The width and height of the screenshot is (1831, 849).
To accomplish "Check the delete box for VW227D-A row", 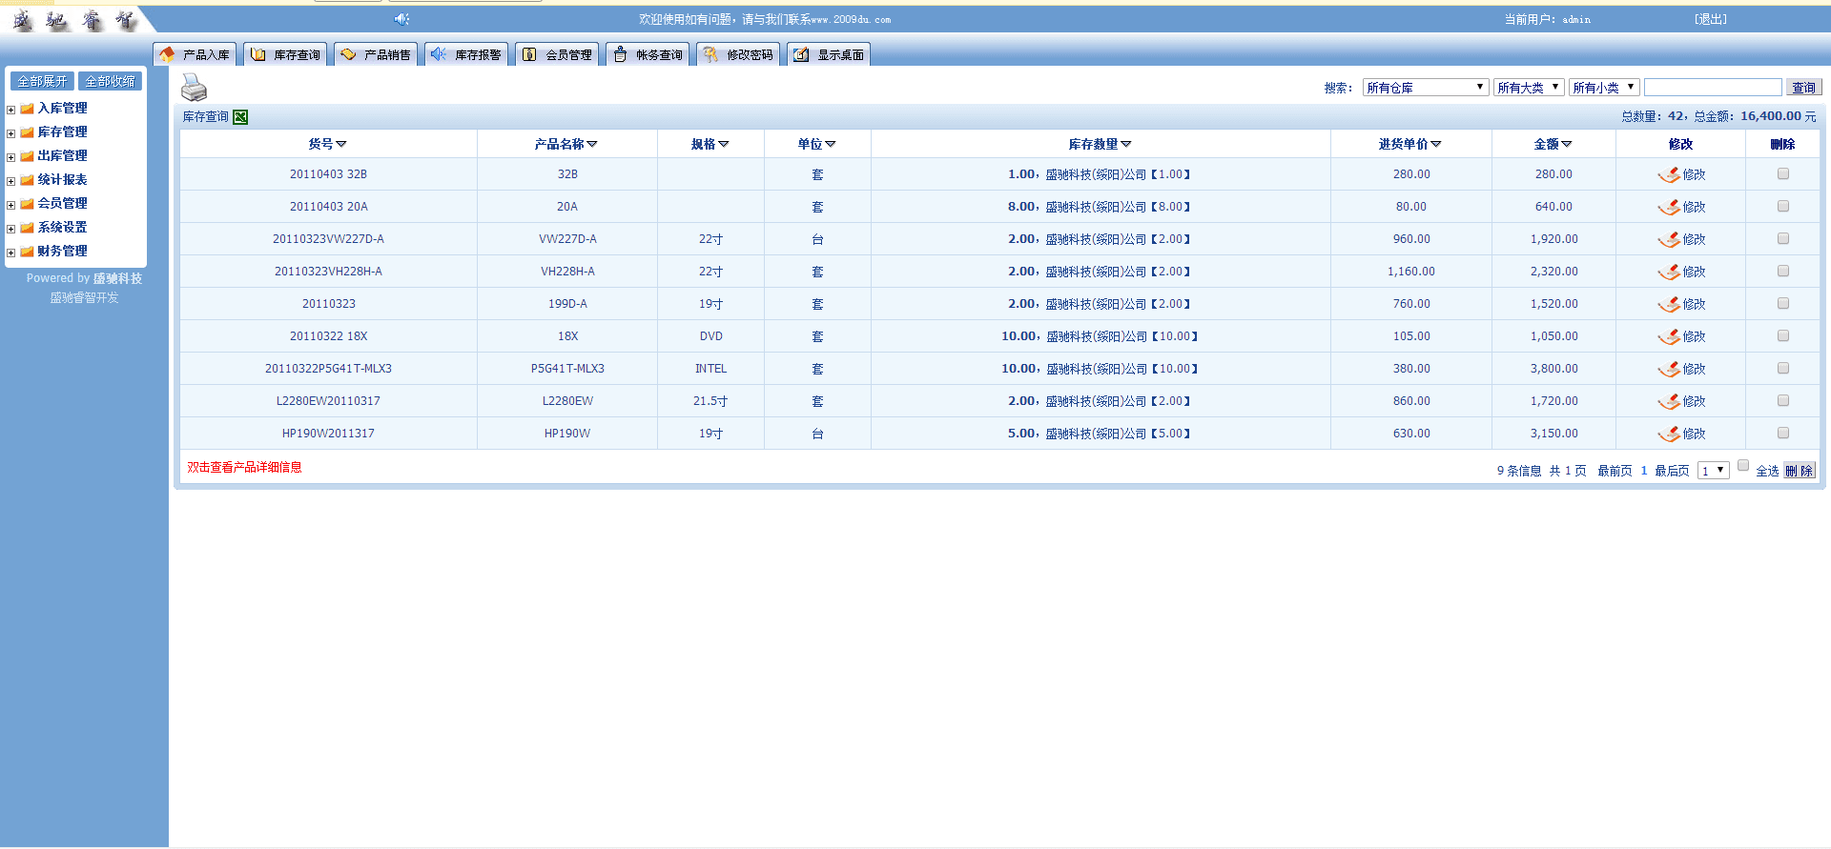I will (1782, 239).
